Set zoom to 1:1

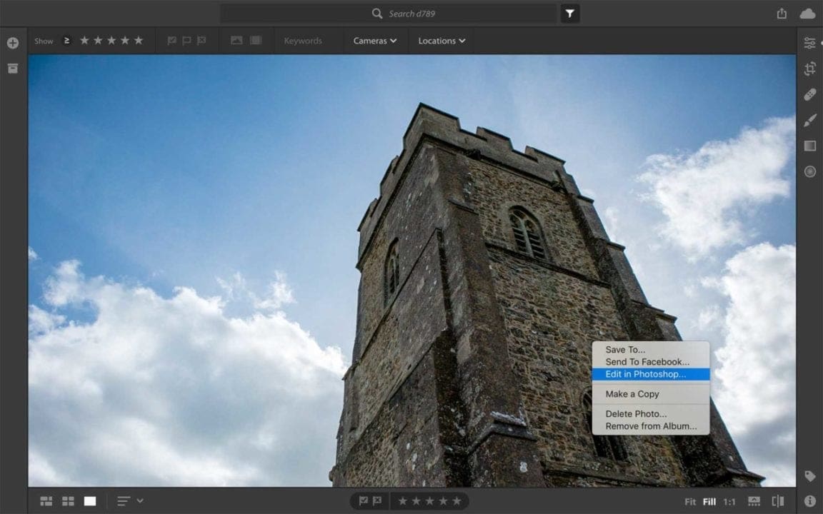[x=729, y=502]
